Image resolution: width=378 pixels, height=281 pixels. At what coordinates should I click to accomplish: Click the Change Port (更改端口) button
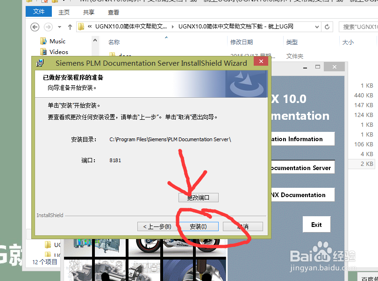click(199, 198)
